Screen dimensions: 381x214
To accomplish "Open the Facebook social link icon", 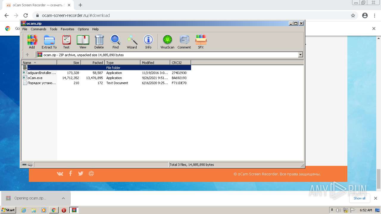I will [x=71, y=173].
